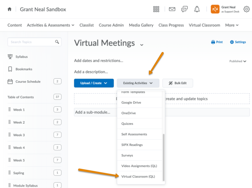Click the Print icon link
252x188 pixels.
tap(217, 42)
